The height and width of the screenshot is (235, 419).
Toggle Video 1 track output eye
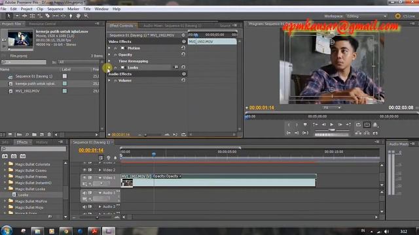coord(84,178)
